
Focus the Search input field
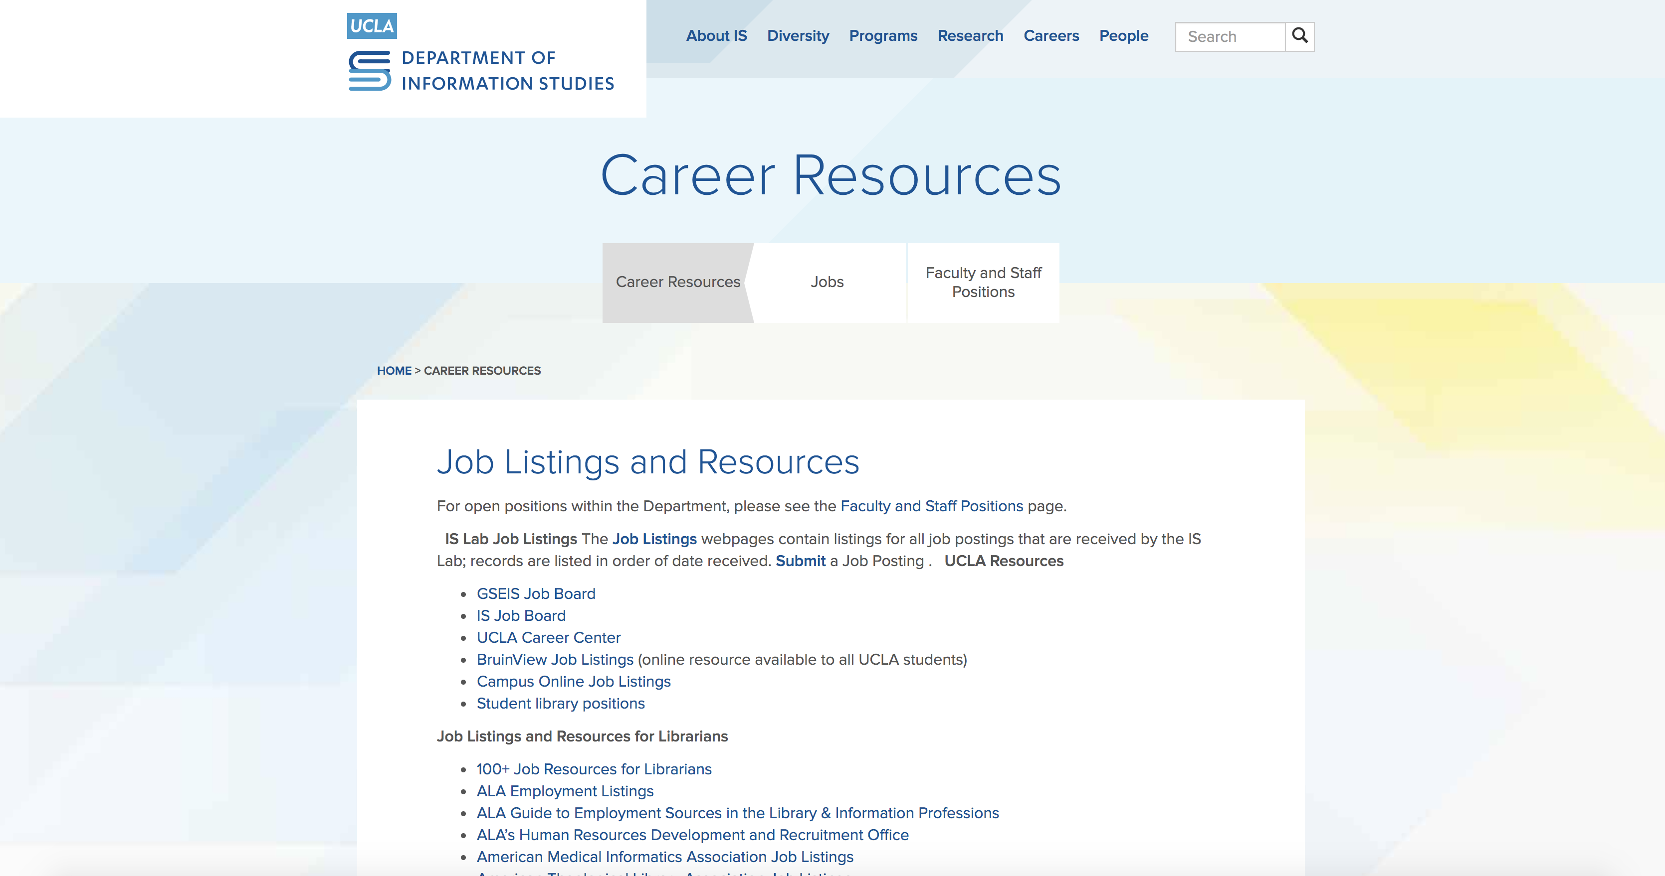click(x=1230, y=37)
